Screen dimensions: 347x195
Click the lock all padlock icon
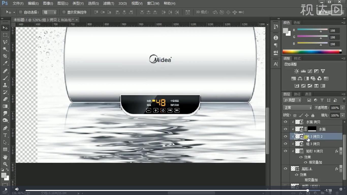(313, 115)
